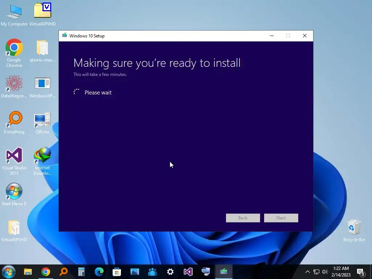Open the QtEmu desktop shortcut
This screenshot has width=372, height=279.
coord(43,123)
